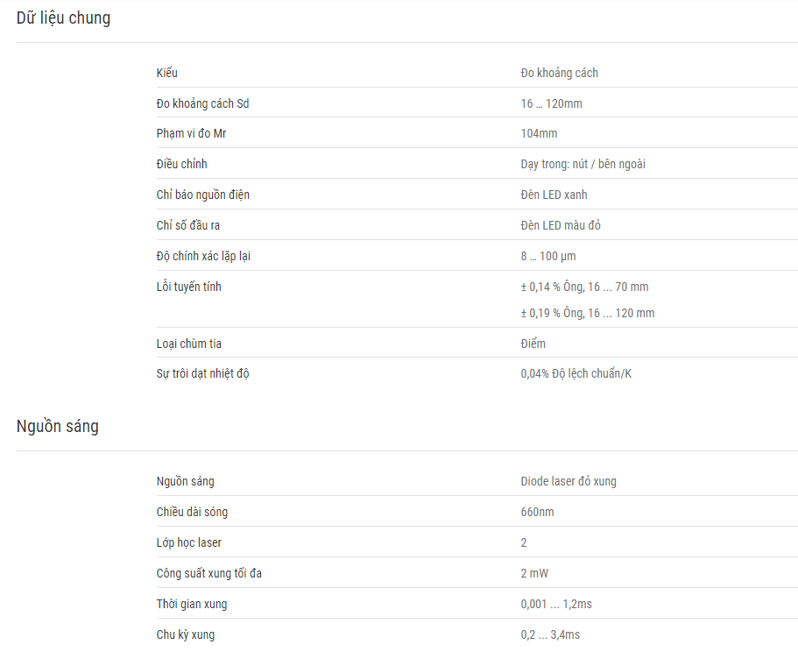Select the "Công suất xung tối đa" label
This screenshot has width=798, height=659.
click(x=208, y=573)
